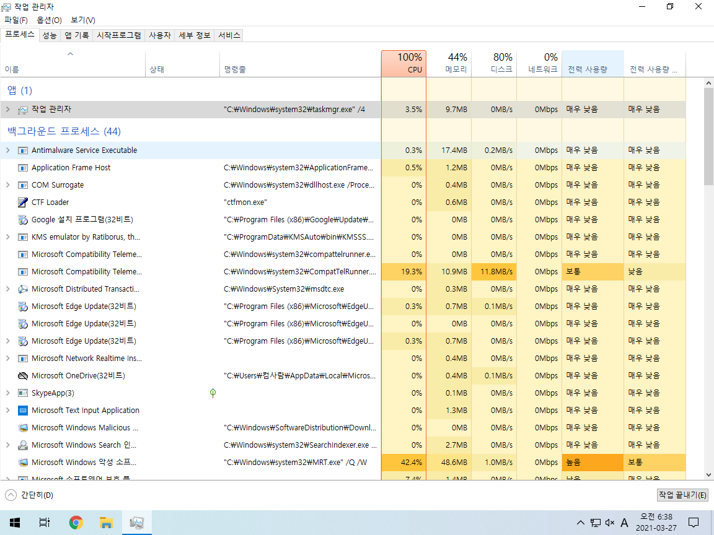Expand the 작업 관리자 app row
The height and width of the screenshot is (535, 714).
point(7,109)
